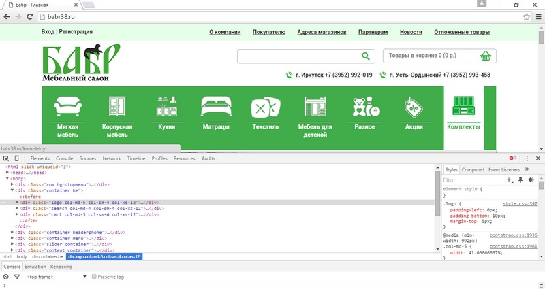Open the Отложенные товары link
The height and width of the screenshot is (289, 545).
(462, 32)
